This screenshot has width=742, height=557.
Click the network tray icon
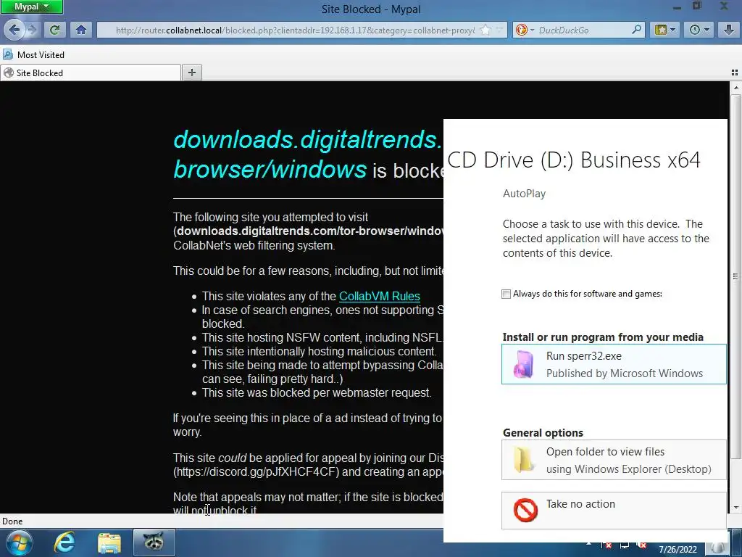click(x=624, y=545)
